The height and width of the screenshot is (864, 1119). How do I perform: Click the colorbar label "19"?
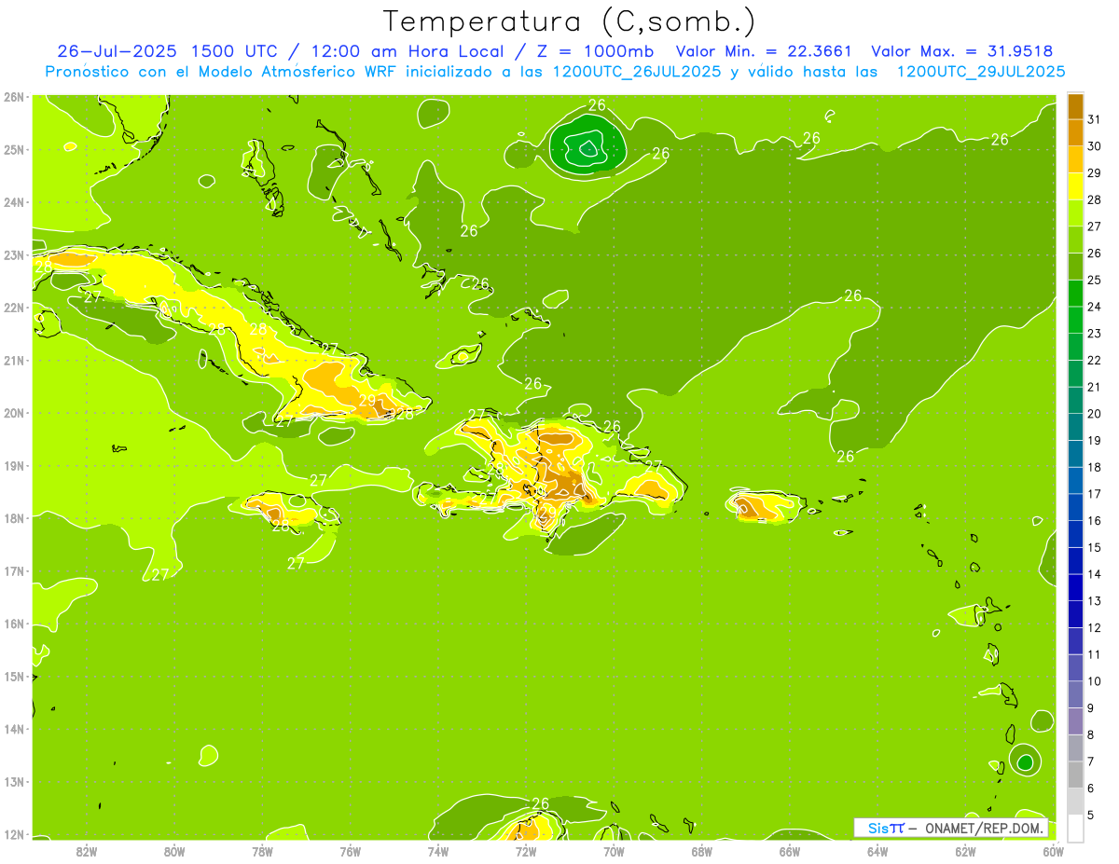click(x=1095, y=440)
